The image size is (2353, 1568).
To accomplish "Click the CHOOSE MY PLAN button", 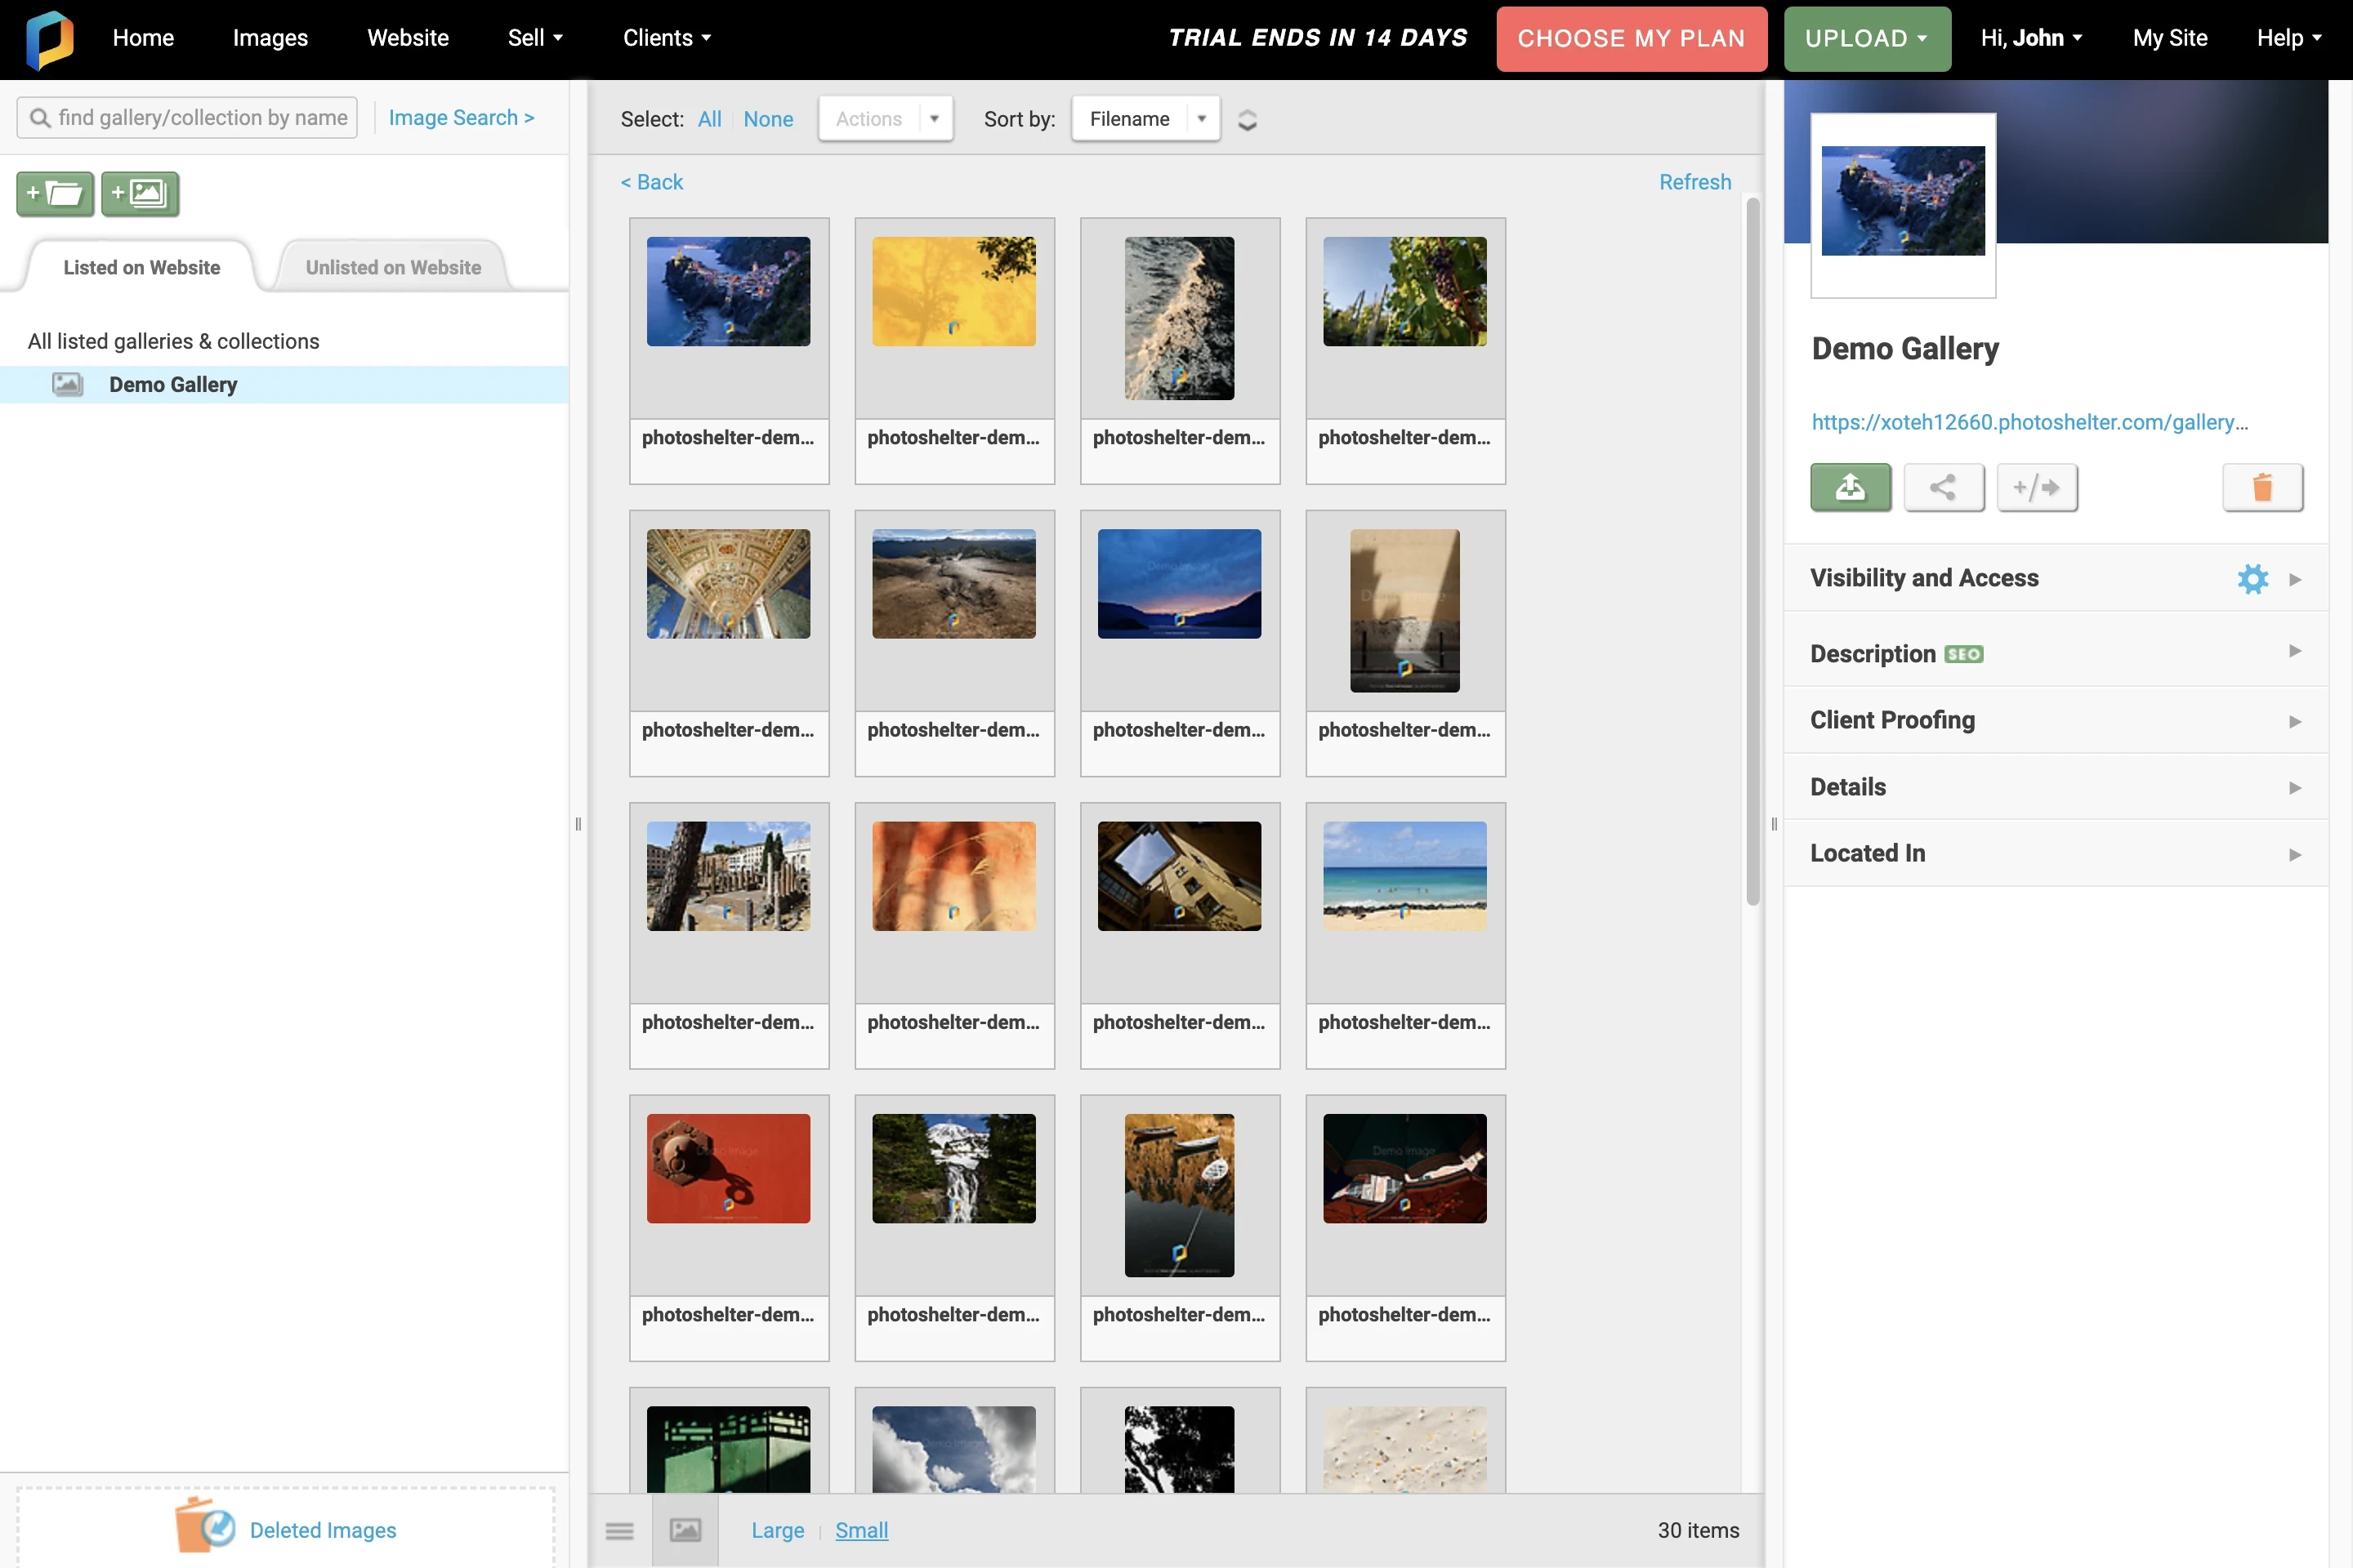I will pyautogui.click(x=1631, y=39).
